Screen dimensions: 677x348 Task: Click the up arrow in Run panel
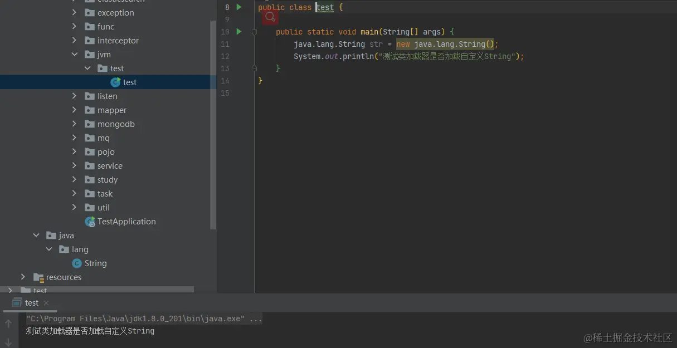(x=8, y=324)
